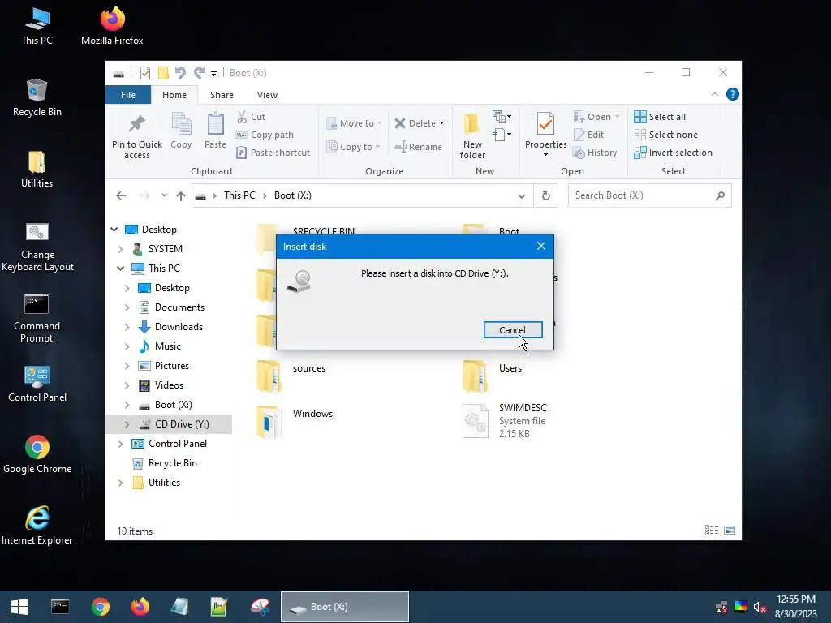Click the Up one level arrow
The width and height of the screenshot is (831, 623).
(181, 196)
